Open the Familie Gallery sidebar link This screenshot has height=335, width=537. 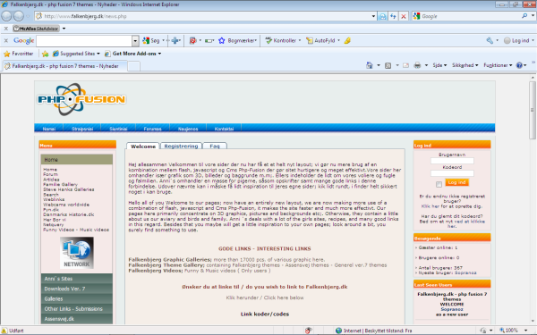[x=60, y=184]
